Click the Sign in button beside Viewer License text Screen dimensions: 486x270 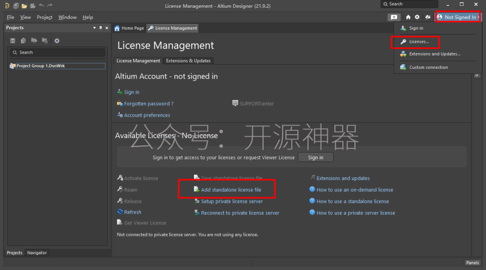(x=315, y=157)
